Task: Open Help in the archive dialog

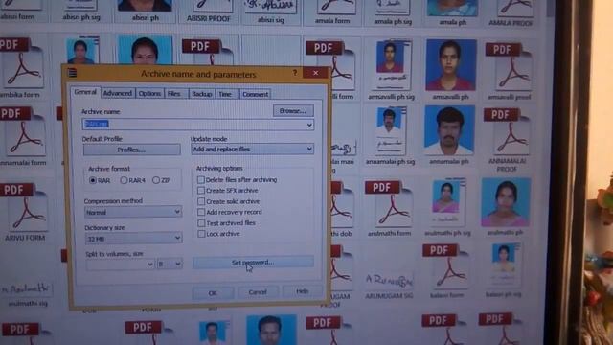Action: pos(303,291)
